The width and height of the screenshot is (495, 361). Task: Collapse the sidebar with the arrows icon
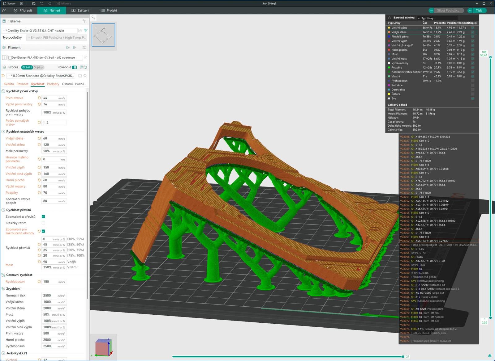(x=93, y=18)
